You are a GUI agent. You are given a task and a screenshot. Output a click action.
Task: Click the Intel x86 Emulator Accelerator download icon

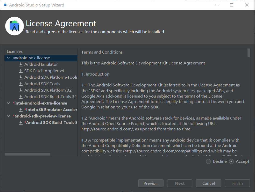(21, 110)
